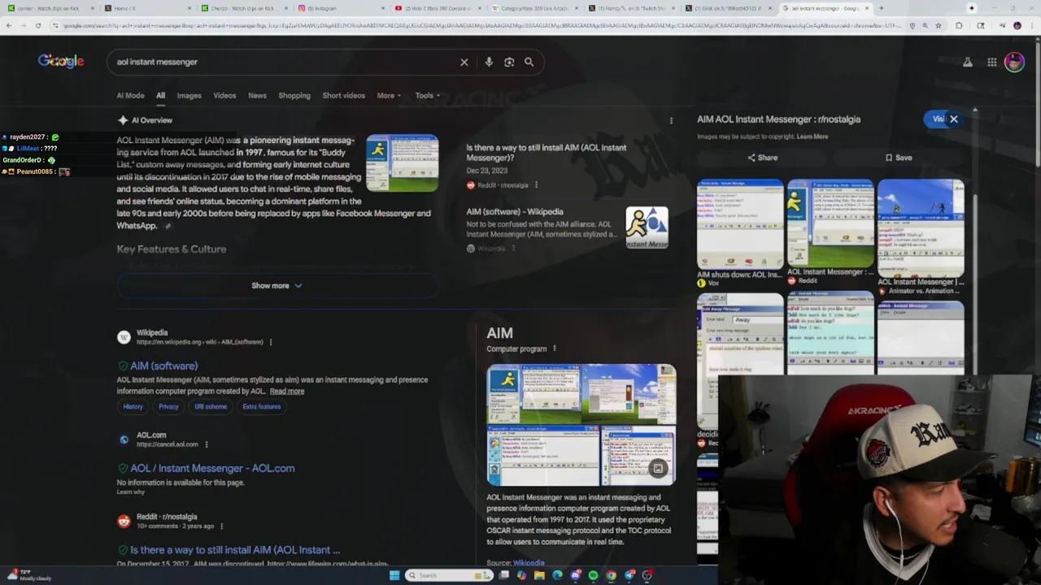The image size is (1041, 585).
Task: Open Spotify from the taskbar
Action: point(593,575)
